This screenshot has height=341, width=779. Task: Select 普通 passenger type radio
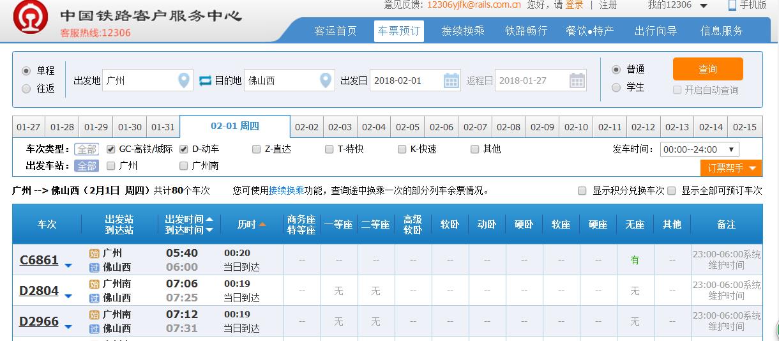616,70
